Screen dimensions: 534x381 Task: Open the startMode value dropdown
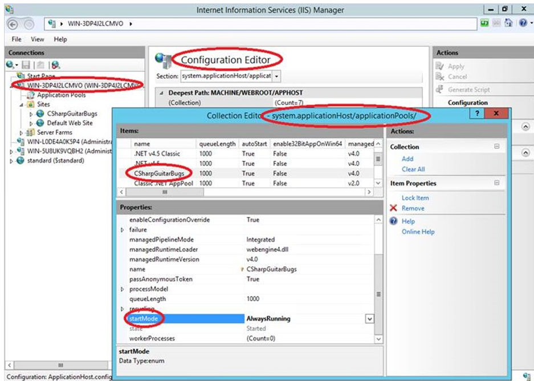click(369, 319)
